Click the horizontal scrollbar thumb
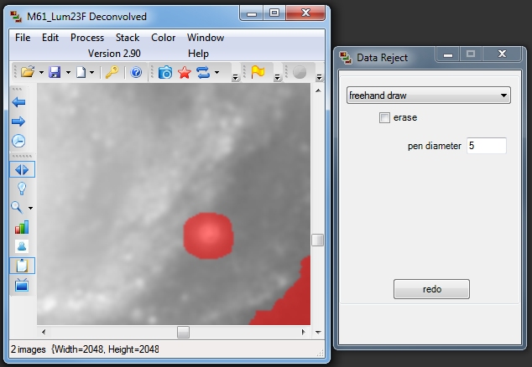The image size is (532, 367). click(183, 332)
